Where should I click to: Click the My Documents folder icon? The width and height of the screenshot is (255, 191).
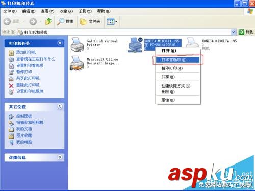coord(11,129)
